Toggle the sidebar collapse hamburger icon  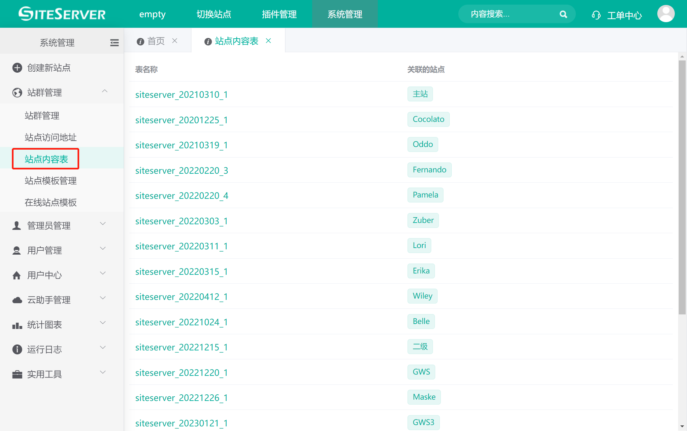click(114, 43)
